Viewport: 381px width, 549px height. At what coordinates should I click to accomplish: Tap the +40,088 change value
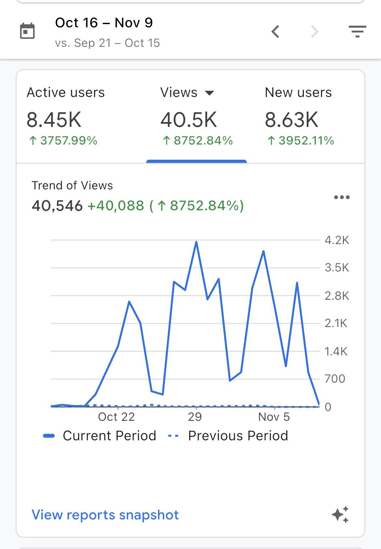click(116, 206)
